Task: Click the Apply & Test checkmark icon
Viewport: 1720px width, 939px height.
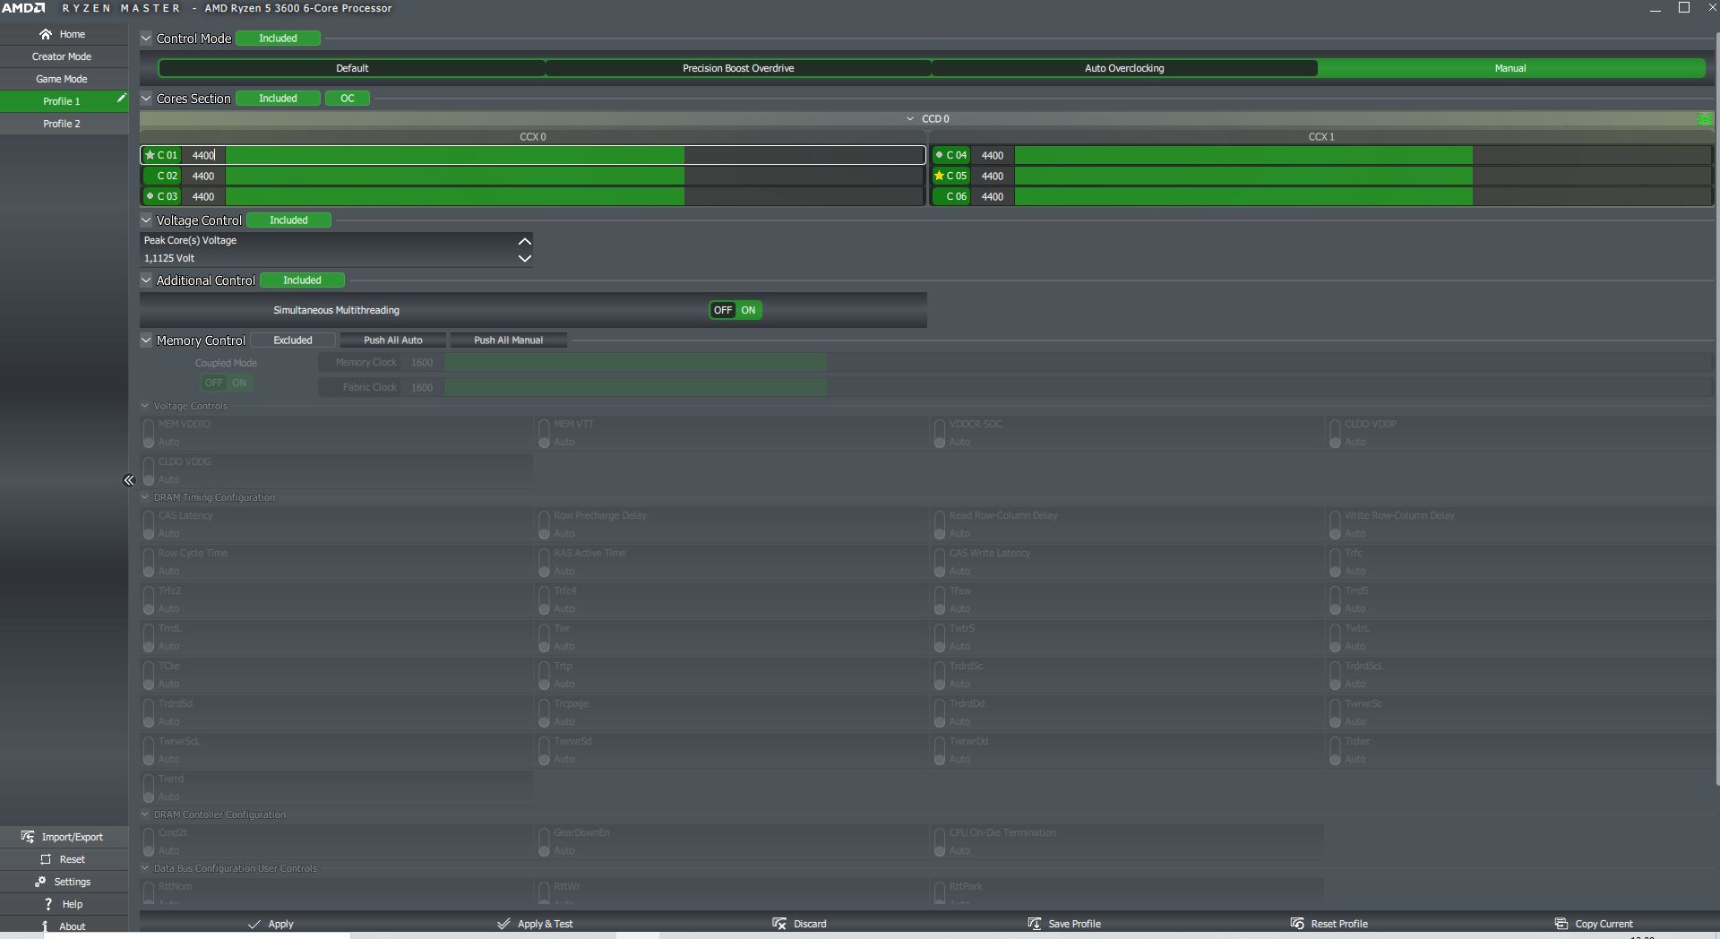Action: point(503,924)
